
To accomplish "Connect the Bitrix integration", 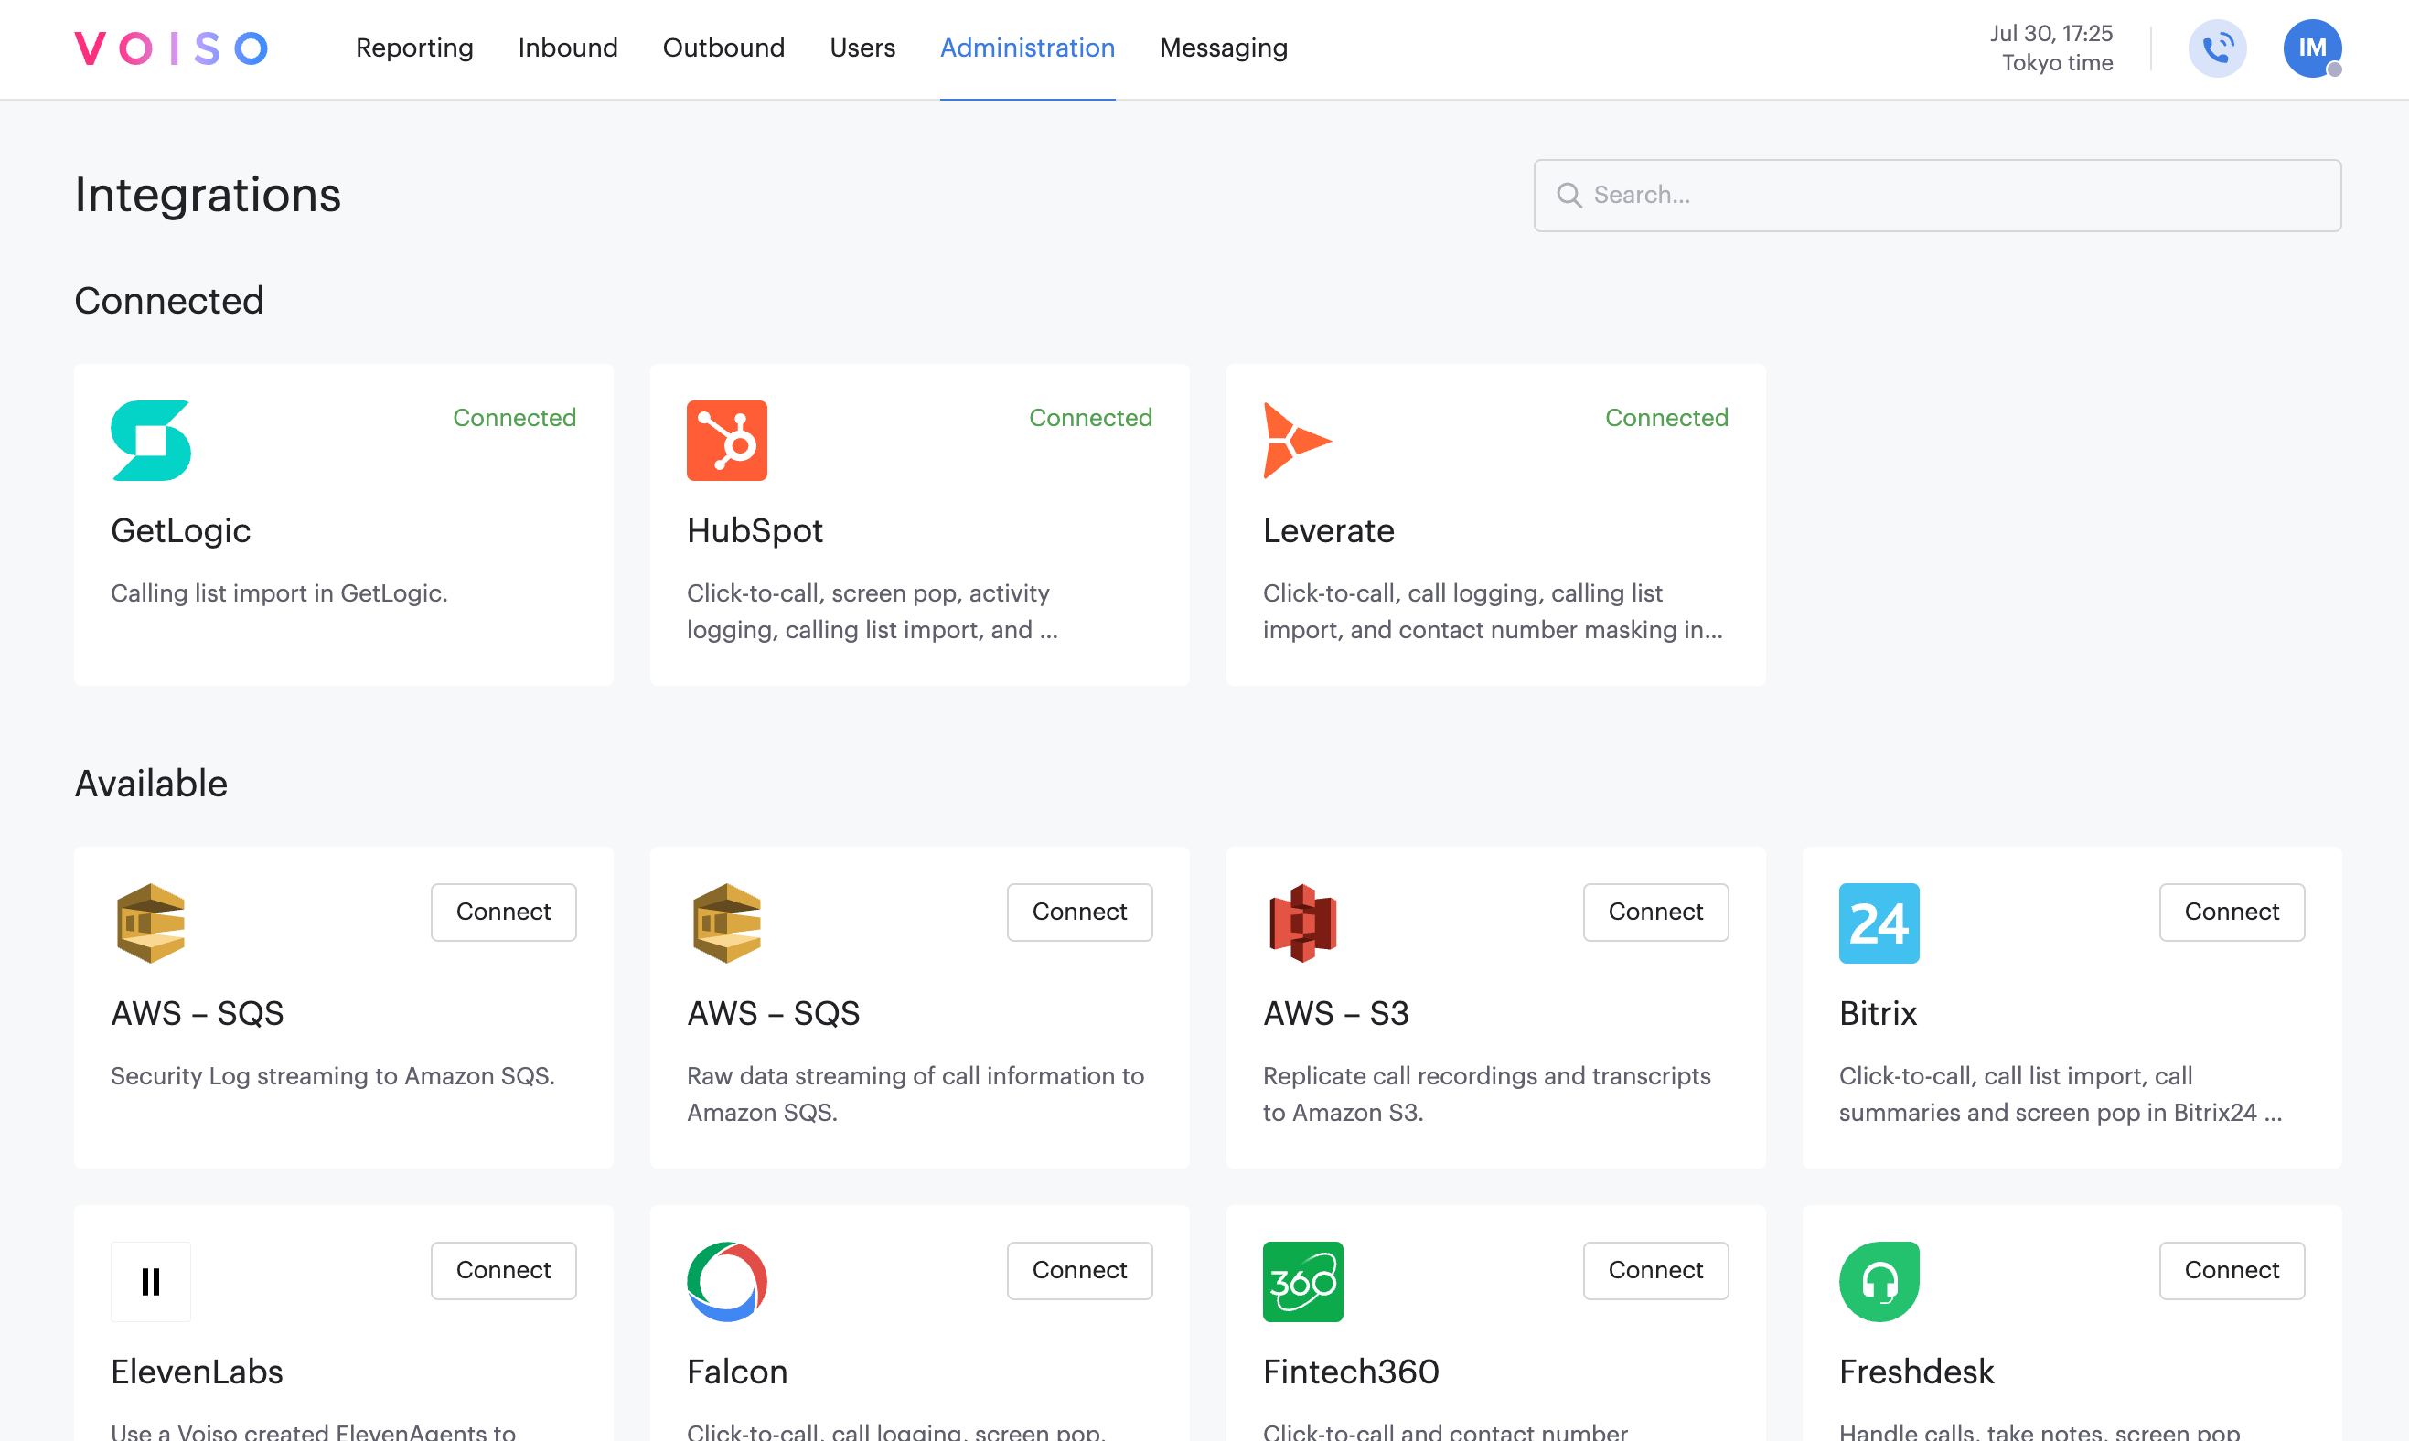I will (2232, 912).
